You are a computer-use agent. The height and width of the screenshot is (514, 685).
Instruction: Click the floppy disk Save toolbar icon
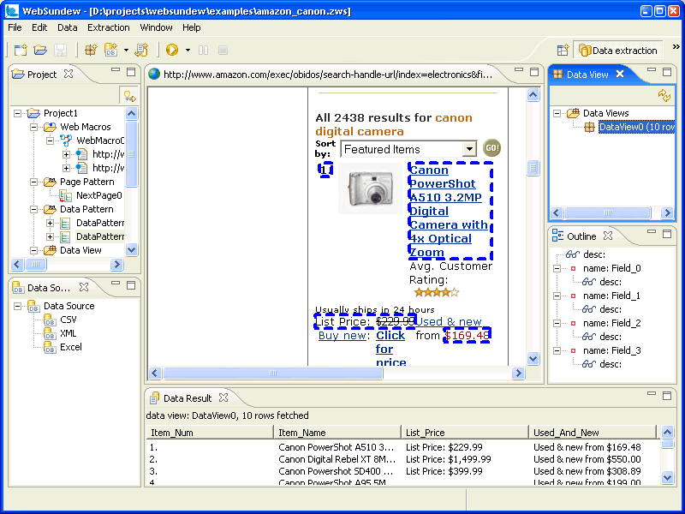[60, 51]
